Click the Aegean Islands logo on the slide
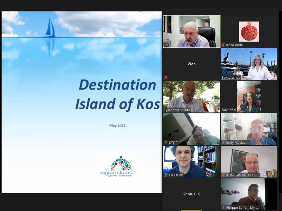This screenshot has height=211, width=282. coord(115,166)
